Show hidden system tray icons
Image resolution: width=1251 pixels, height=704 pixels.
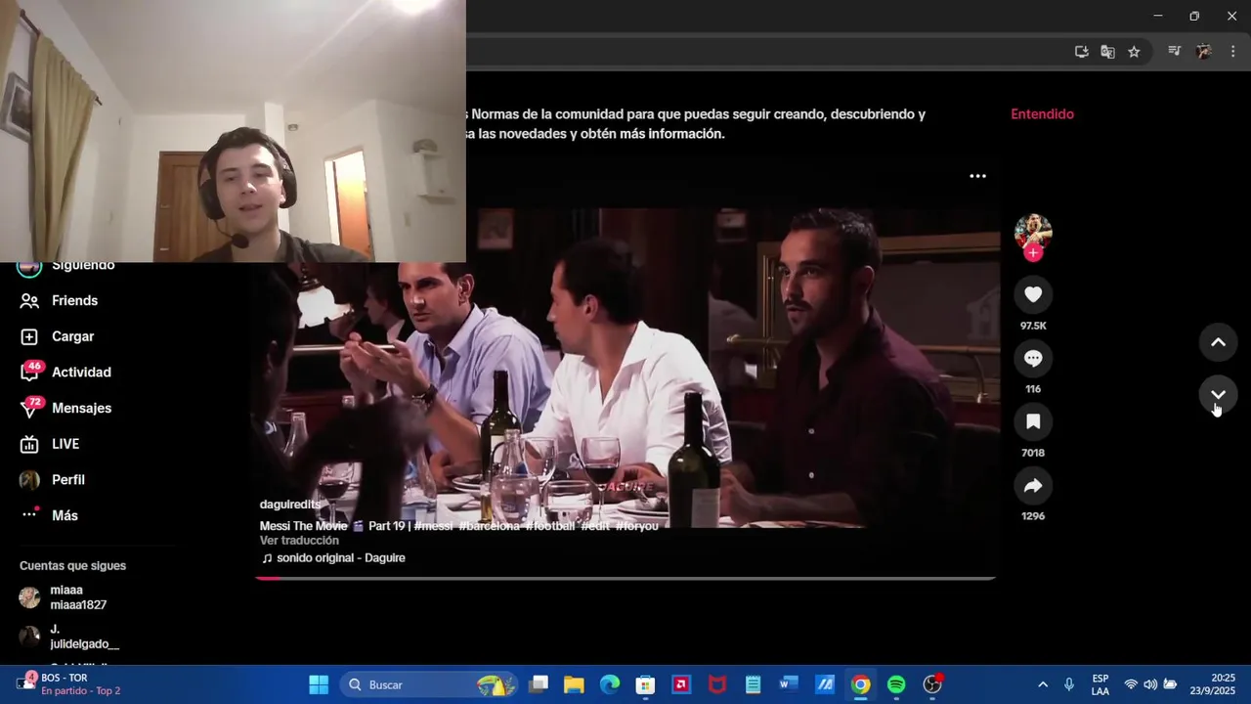click(x=1043, y=684)
